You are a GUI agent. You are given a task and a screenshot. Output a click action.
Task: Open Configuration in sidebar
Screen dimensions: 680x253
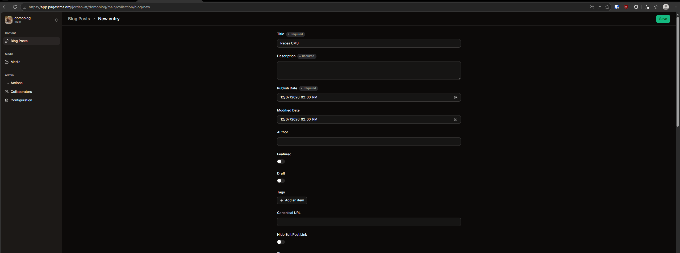pyautogui.click(x=31, y=100)
